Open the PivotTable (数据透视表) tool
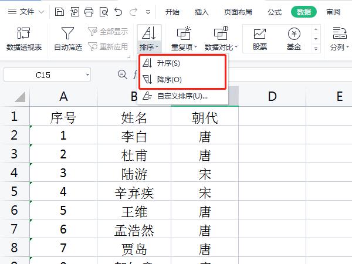 23,39
